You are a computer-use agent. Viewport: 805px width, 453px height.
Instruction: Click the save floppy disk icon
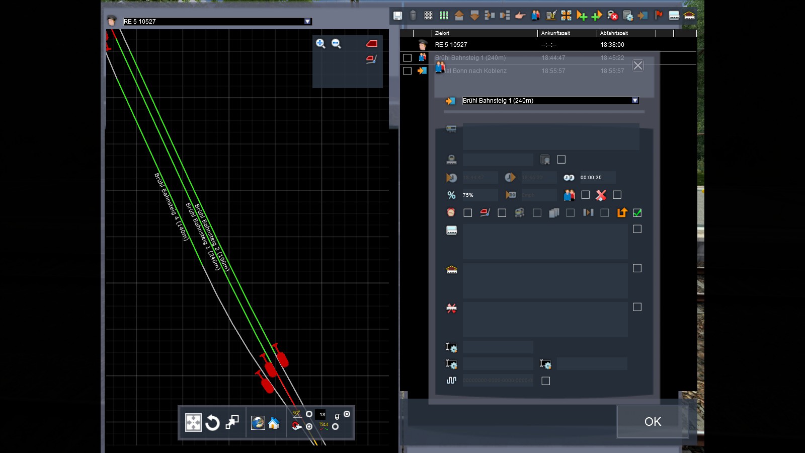click(x=397, y=16)
